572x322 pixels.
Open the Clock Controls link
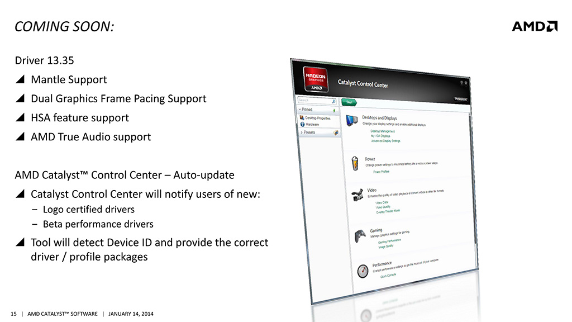388,276
